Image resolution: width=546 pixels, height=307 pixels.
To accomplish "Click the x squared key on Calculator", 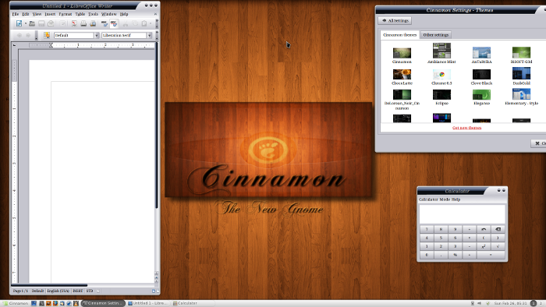I will pyautogui.click(x=484, y=246).
